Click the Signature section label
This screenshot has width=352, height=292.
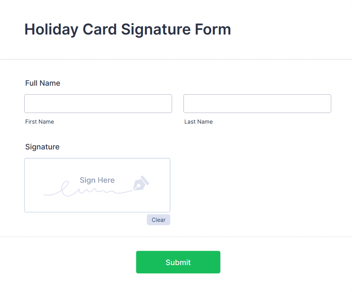(42, 147)
